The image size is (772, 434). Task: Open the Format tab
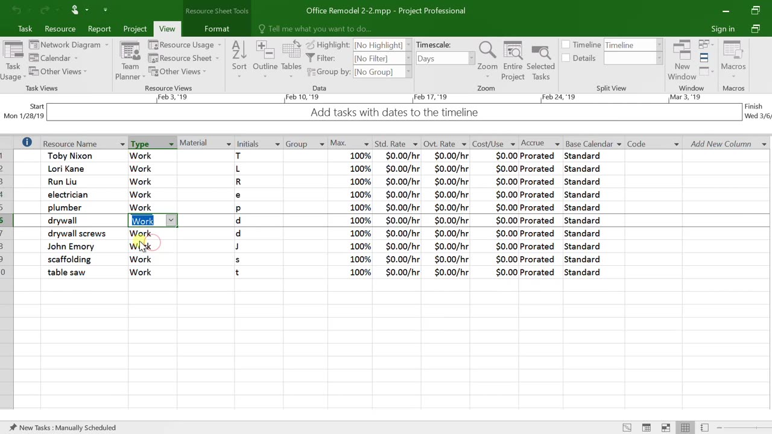click(217, 29)
